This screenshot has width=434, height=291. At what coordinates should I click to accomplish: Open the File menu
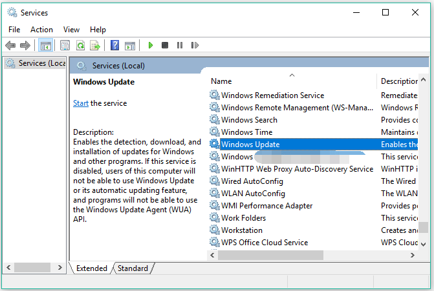pyautogui.click(x=14, y=30)
